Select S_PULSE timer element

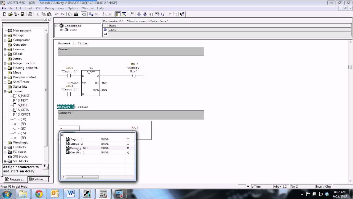tap(24, 96)
